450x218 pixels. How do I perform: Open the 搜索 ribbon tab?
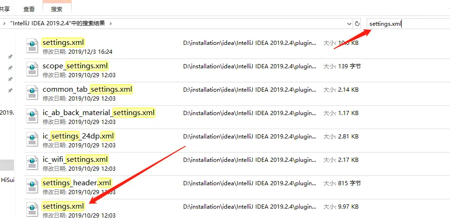point(57,9)
